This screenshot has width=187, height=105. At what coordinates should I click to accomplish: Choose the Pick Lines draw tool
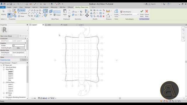click(37, 16)
